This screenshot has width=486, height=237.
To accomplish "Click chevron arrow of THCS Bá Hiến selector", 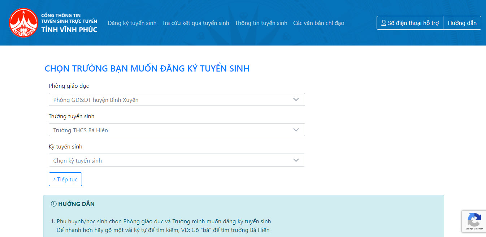I will (x=296, y=130).
